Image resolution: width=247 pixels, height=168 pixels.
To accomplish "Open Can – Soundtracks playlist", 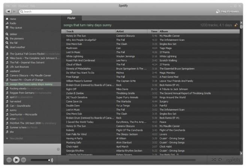I will pos(20,106).
